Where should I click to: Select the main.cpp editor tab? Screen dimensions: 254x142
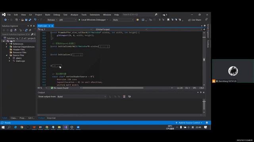coord(42,26)
